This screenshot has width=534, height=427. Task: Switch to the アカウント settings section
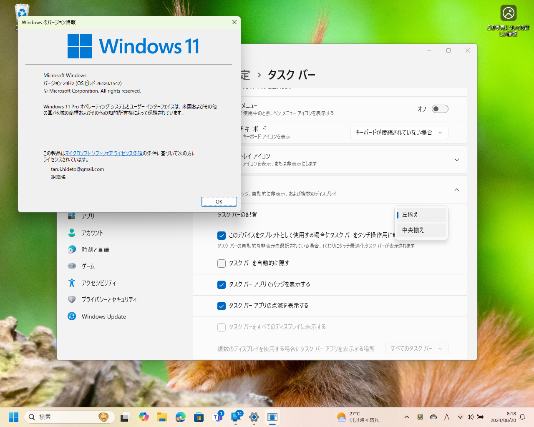[92, 233]
